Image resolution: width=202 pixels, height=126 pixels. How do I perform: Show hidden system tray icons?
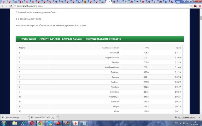180,123
